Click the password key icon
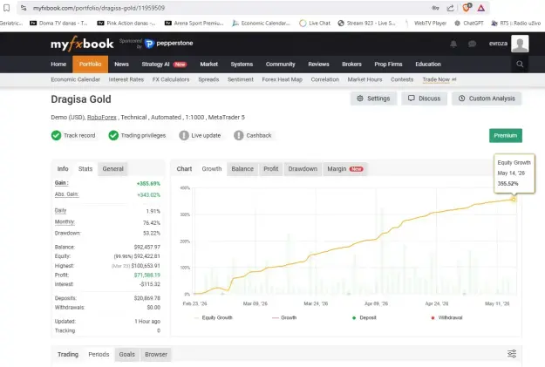Viewport: 545px width, 367px height. (435, 8)
